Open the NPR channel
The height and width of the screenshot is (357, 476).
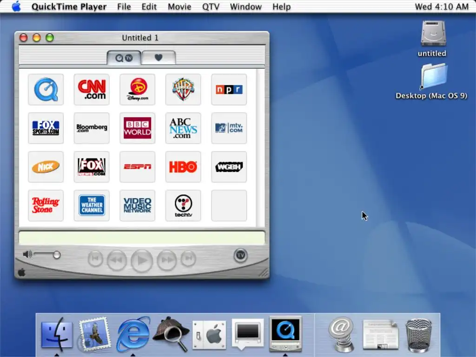pos(229,90)
